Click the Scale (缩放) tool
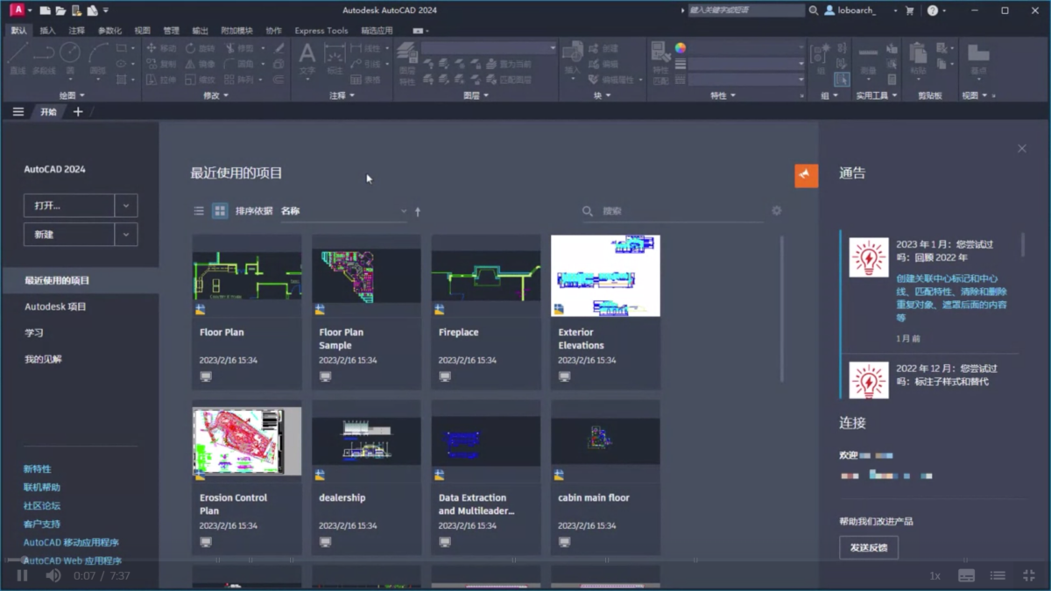Screen dimensions: 1051x591 (x=200, y=80)
